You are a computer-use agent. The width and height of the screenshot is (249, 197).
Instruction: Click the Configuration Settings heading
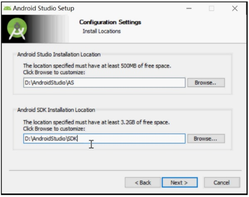pyautogui.click(x=110, y=22)
